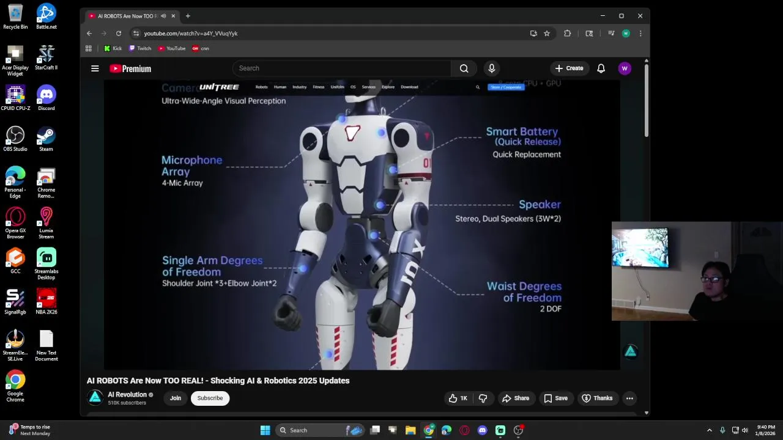Mute the tab using the speaker icon
The height and width of the screenshot is (440, 783).
click(163, 16)
